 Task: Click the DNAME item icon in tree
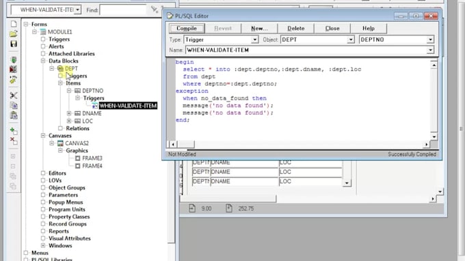[x=77, y=113]
